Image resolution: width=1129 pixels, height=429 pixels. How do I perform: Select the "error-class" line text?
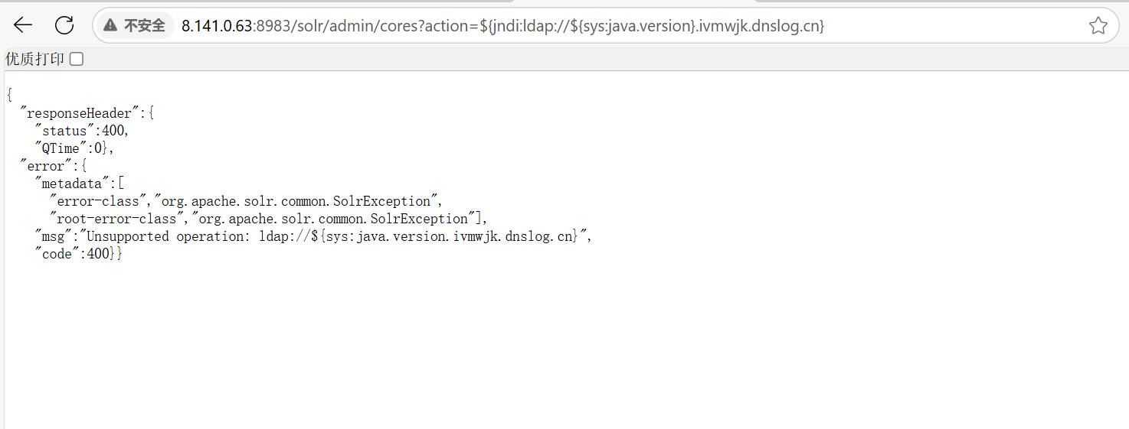coord(247,201)
